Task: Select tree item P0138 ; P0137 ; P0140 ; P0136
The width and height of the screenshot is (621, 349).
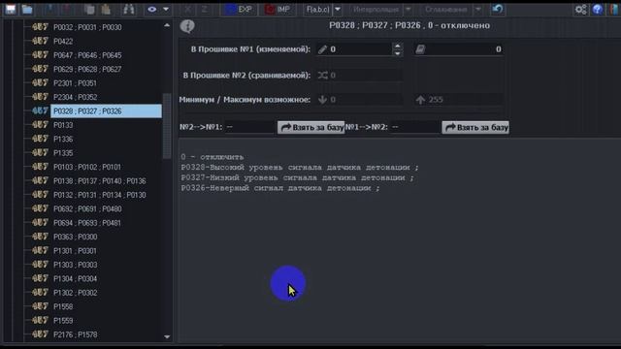Action: click(99, 181)
